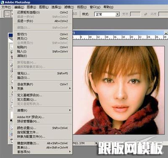Open the 样式 style dropdown showing 正常

point(107,14)
